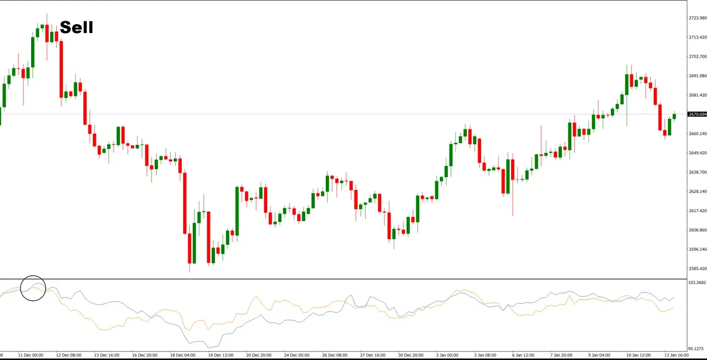
Task: Click the 3 Jan 08:00 time label
Action: pos(485,355)
